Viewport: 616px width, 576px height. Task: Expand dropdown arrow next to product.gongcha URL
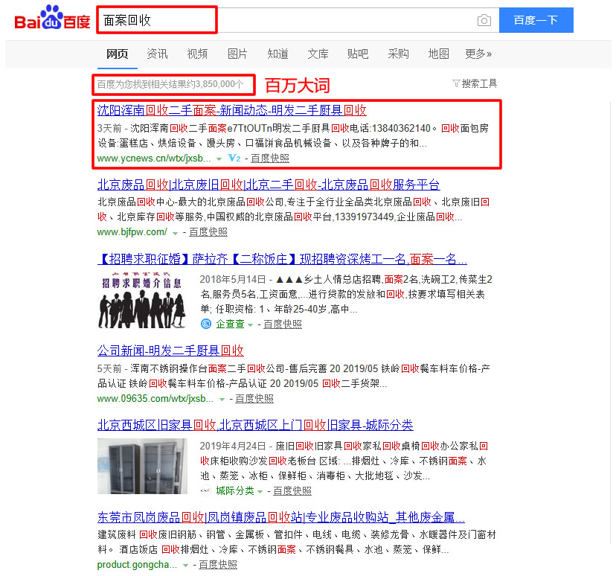pos(186,566)
